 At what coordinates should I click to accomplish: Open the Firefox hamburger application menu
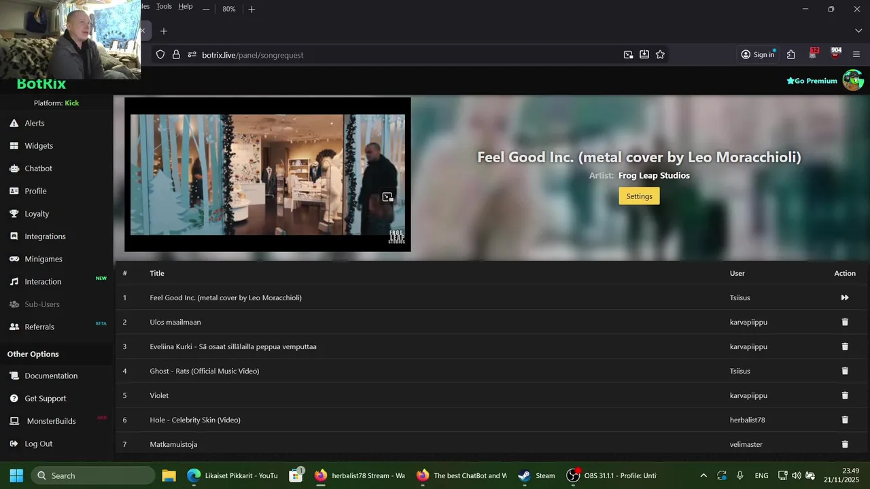point(856,54)
